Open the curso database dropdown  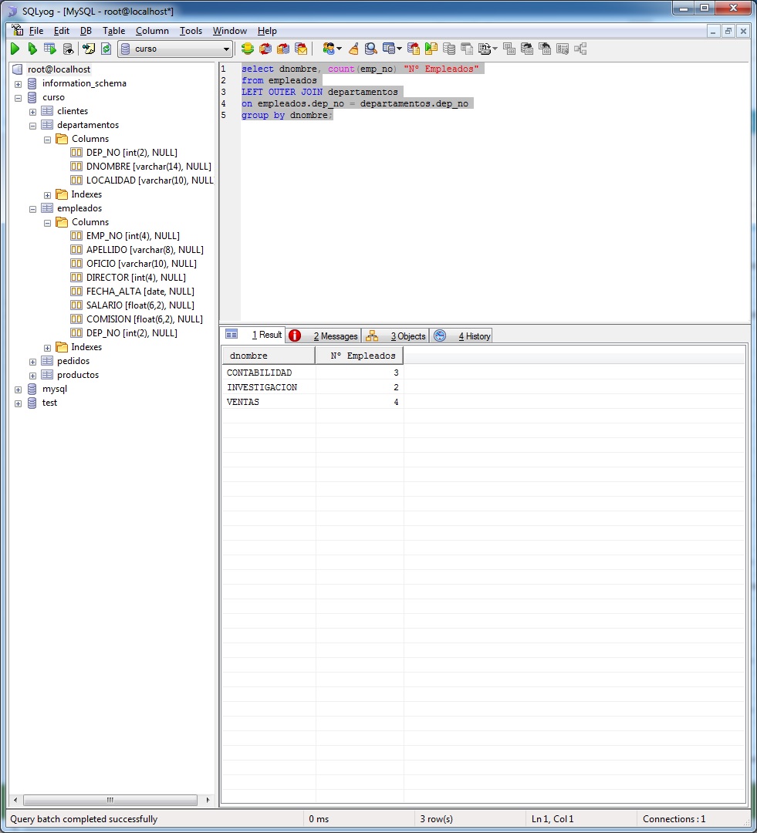[175, 49]
